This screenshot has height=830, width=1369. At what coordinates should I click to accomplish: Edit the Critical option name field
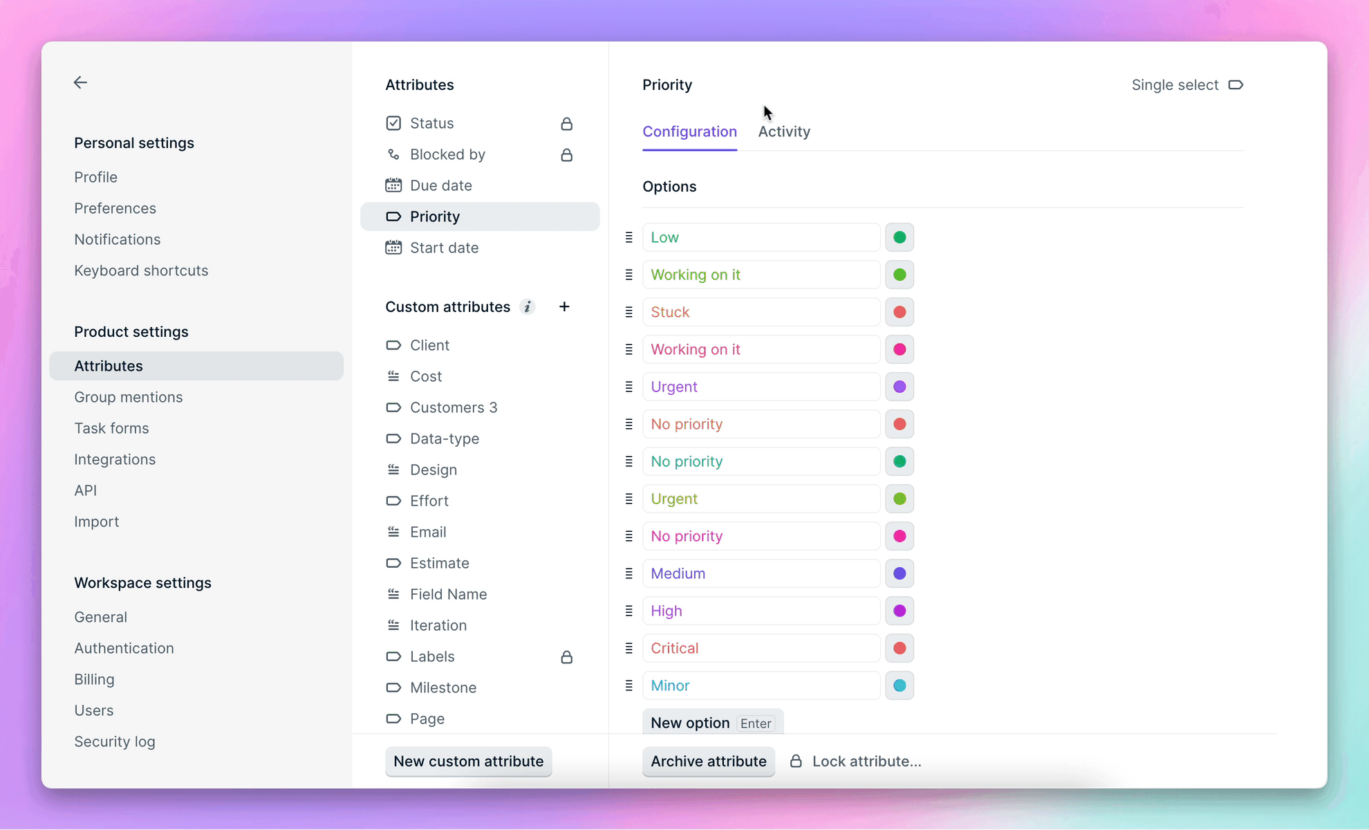[761, 648]
